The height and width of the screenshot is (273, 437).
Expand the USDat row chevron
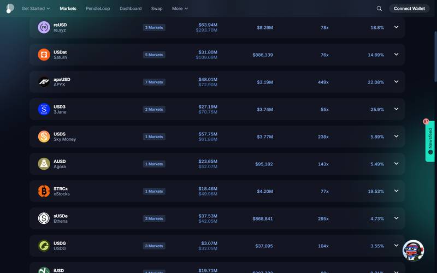point(396,54)
